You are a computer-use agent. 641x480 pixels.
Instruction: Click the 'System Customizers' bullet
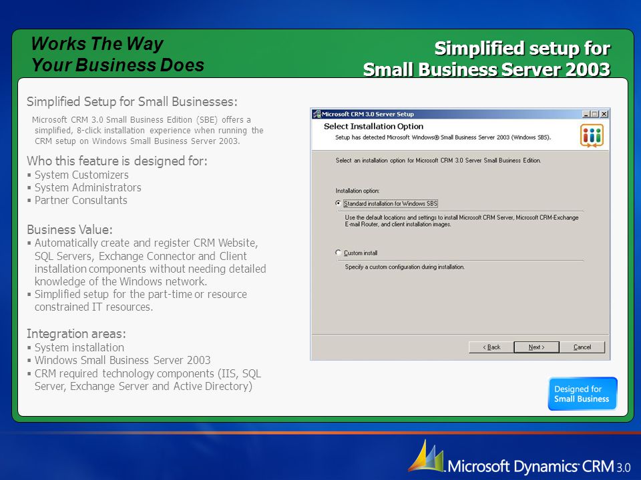81,175
